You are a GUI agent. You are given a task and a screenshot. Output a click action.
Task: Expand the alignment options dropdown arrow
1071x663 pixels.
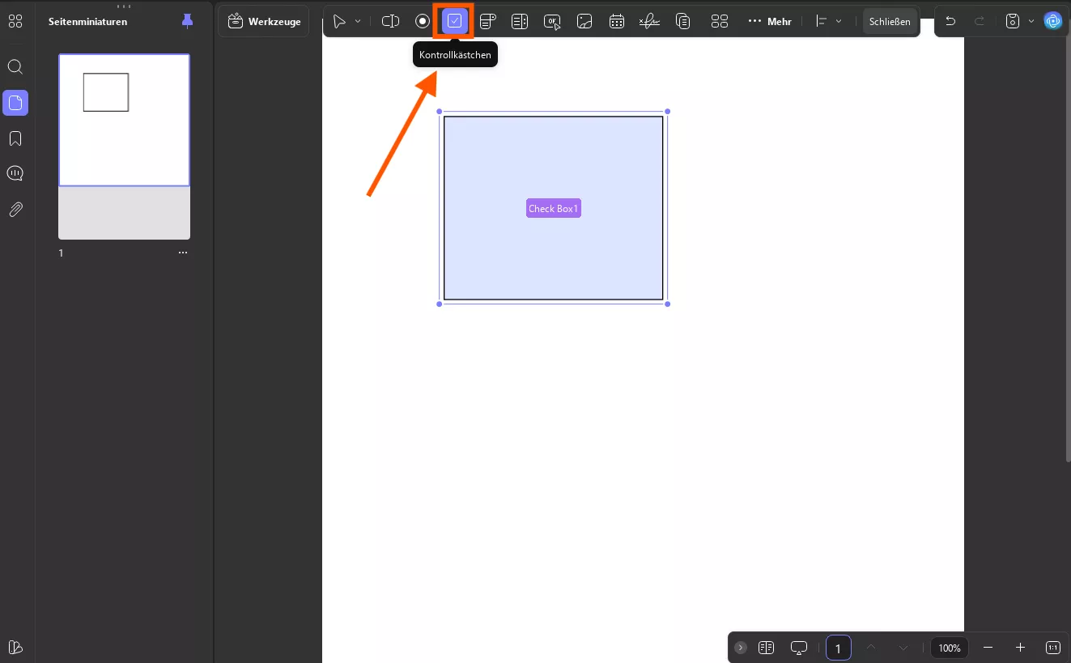coord(839,22)
